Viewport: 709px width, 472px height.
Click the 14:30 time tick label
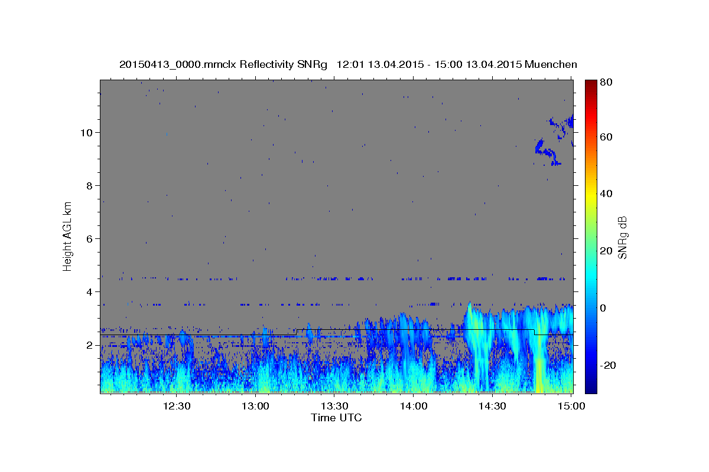click(492, 406)
